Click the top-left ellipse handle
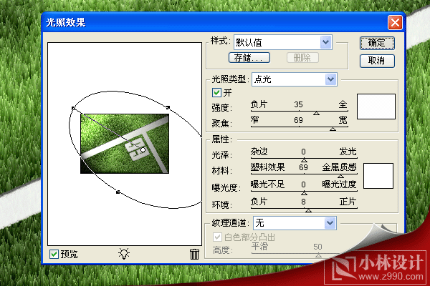 tap(73, 109)
